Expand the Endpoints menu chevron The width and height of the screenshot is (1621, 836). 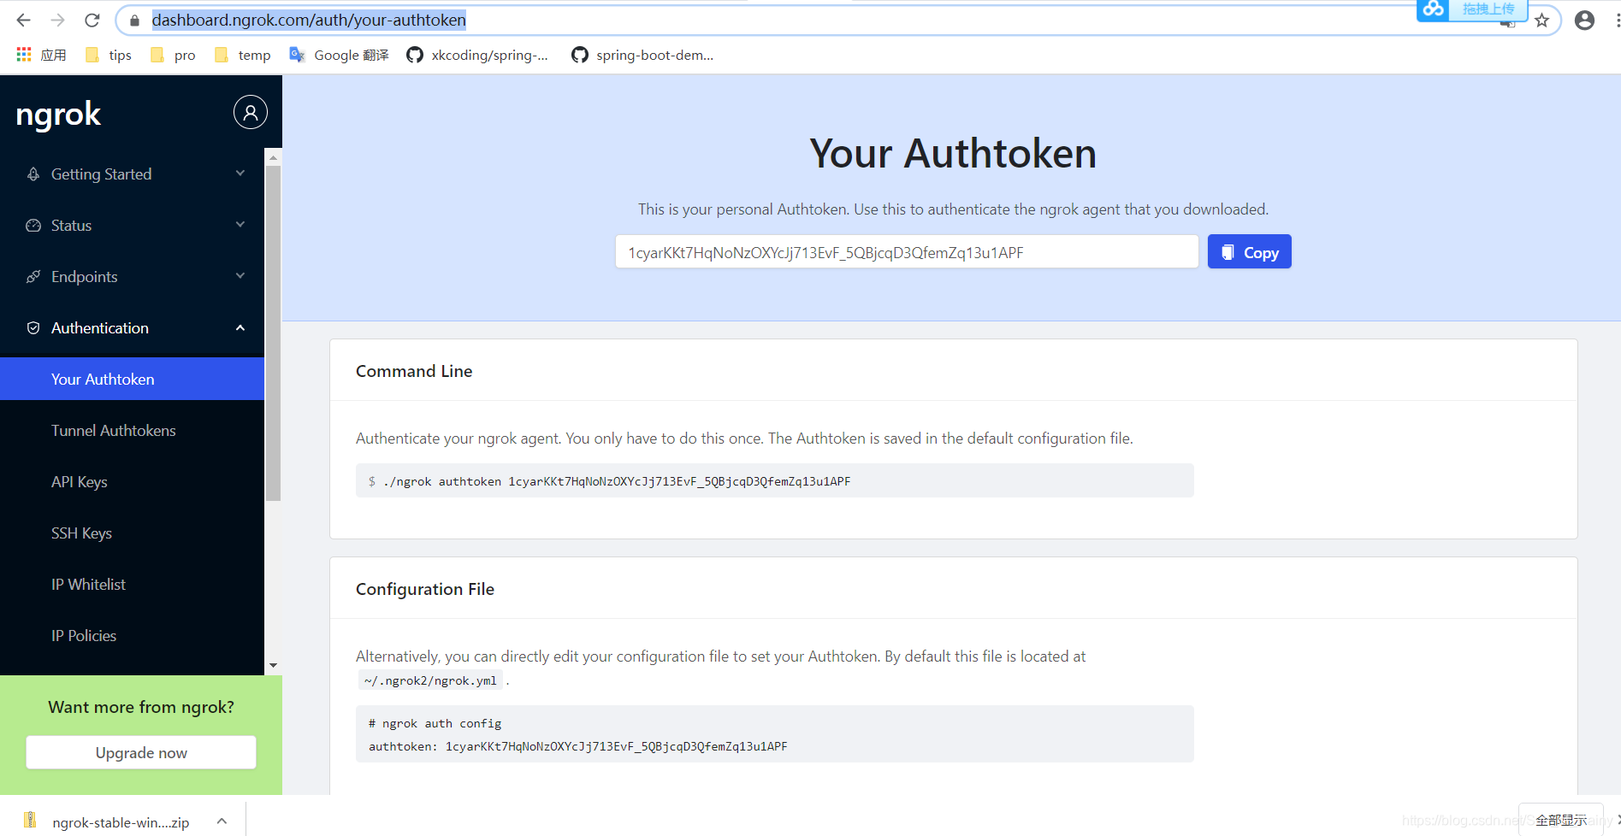240,276
